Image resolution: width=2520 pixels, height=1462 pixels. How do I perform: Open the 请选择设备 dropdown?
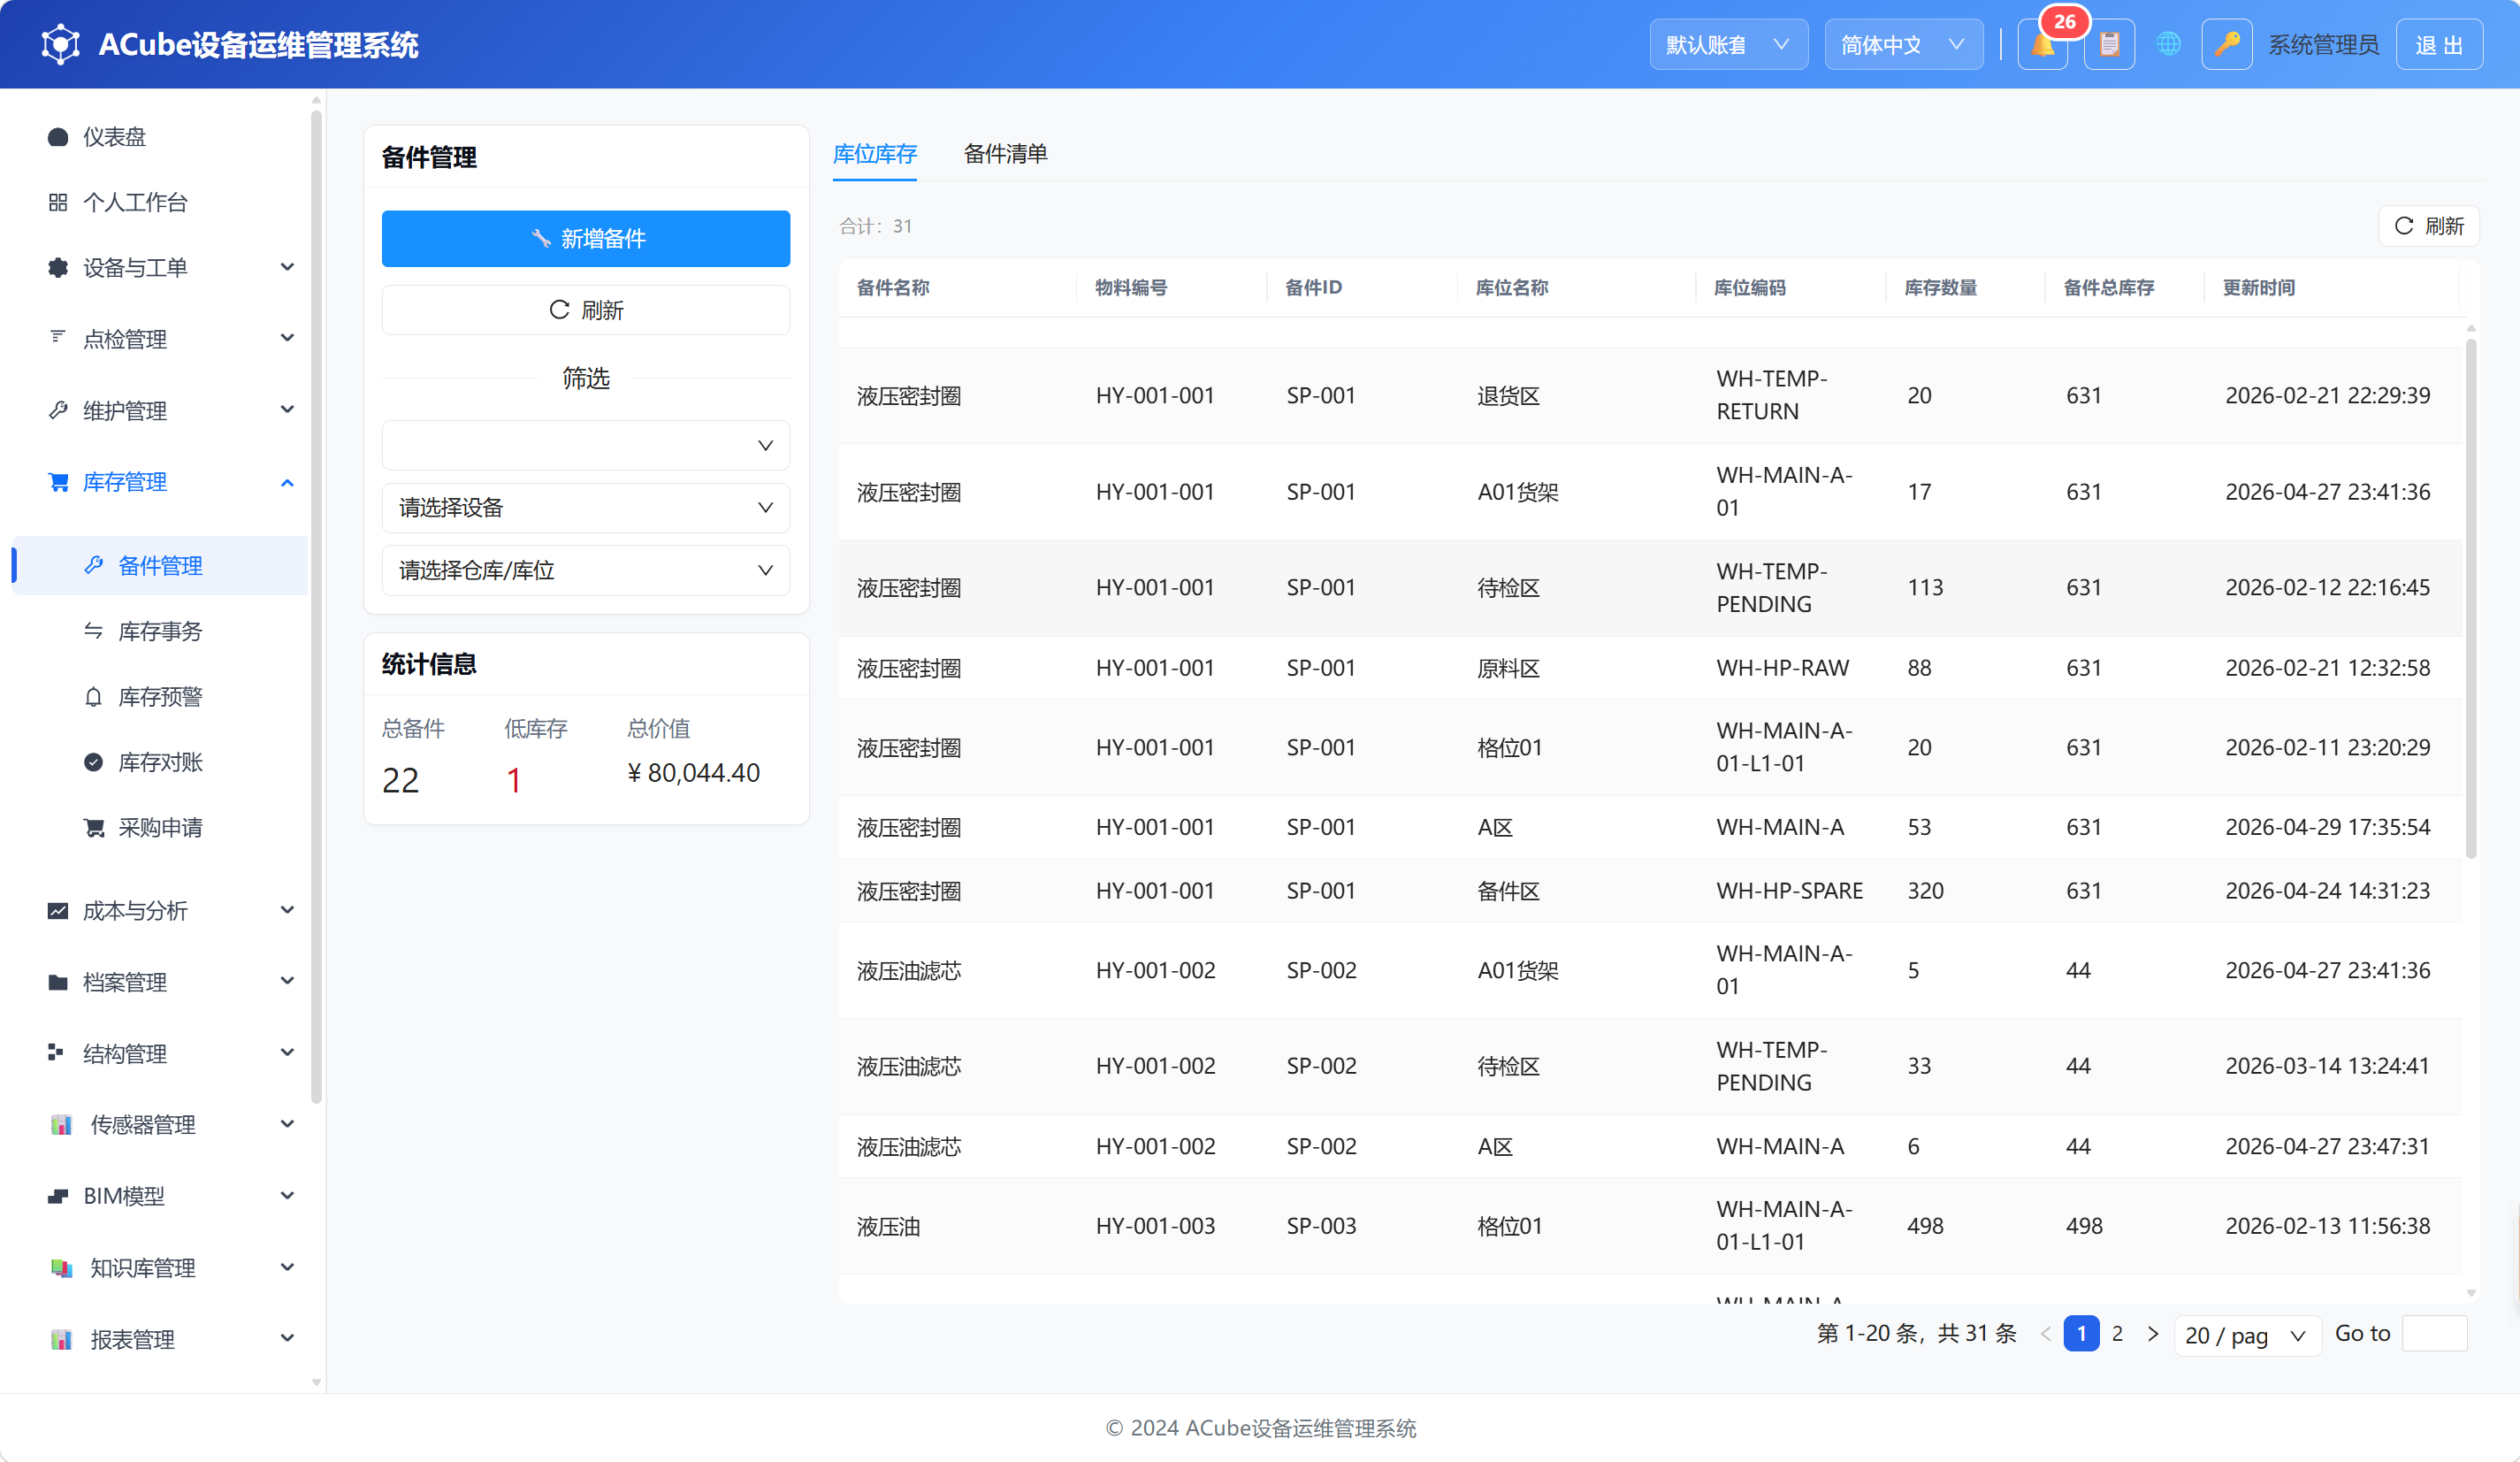(x=586, y=508)
